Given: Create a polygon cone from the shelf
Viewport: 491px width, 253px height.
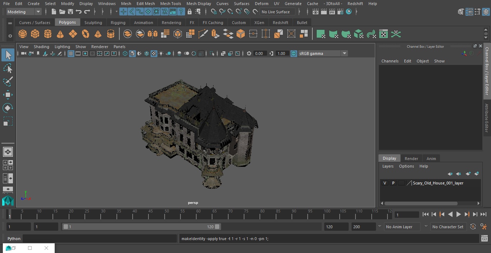Looking at the screenshot, I should coord(60,34).
